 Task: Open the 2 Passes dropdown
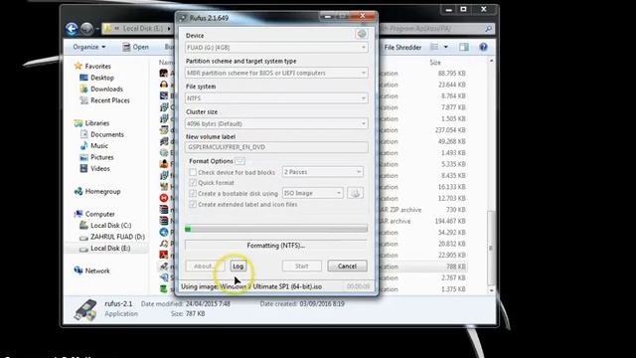point(323,172)
